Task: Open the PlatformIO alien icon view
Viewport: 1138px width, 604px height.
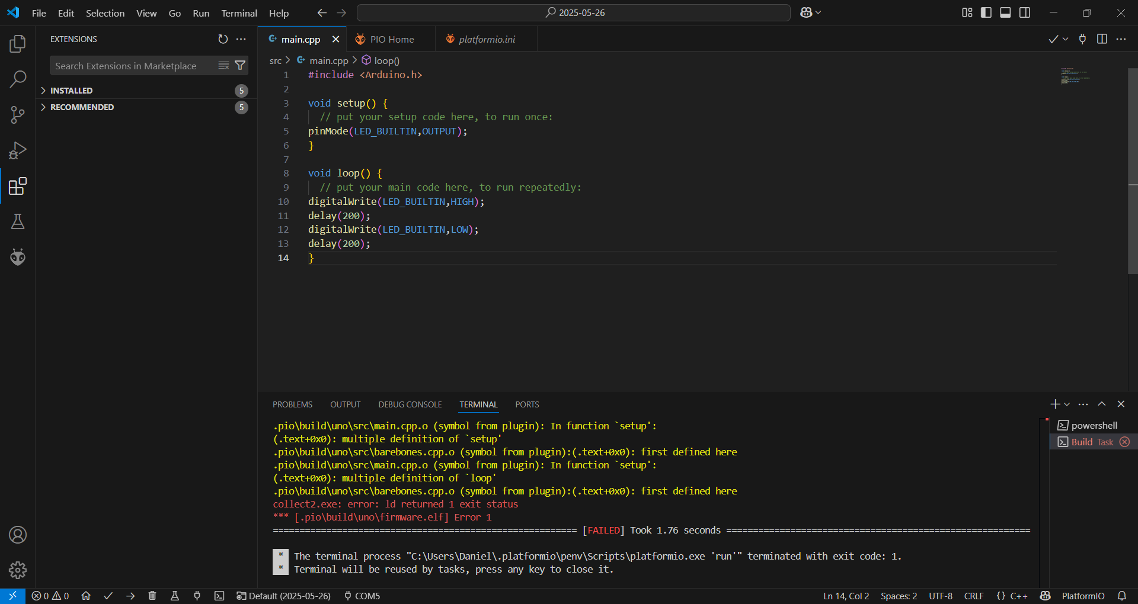Action: pos(18,257)
